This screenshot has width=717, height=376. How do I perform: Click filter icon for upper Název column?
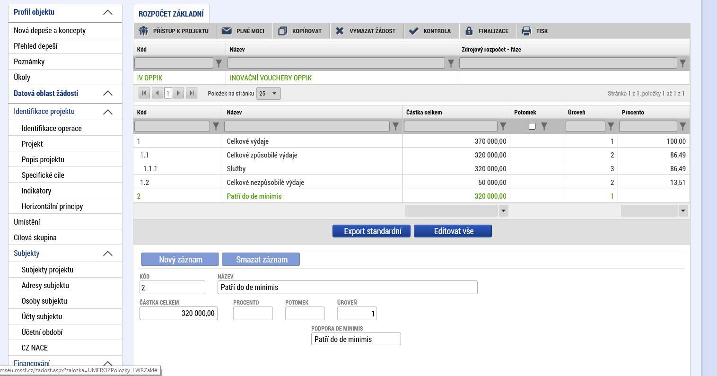(x=451, y=63)
